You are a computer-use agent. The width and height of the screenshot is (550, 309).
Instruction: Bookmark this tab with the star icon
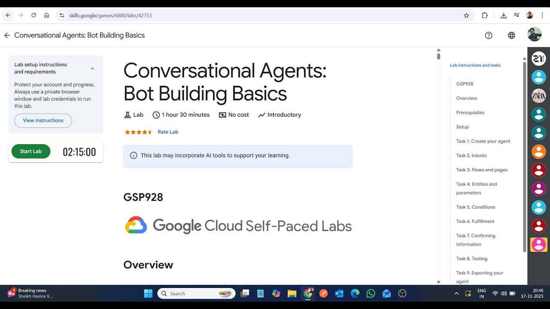pyautogui.click(x=466, y=15)
